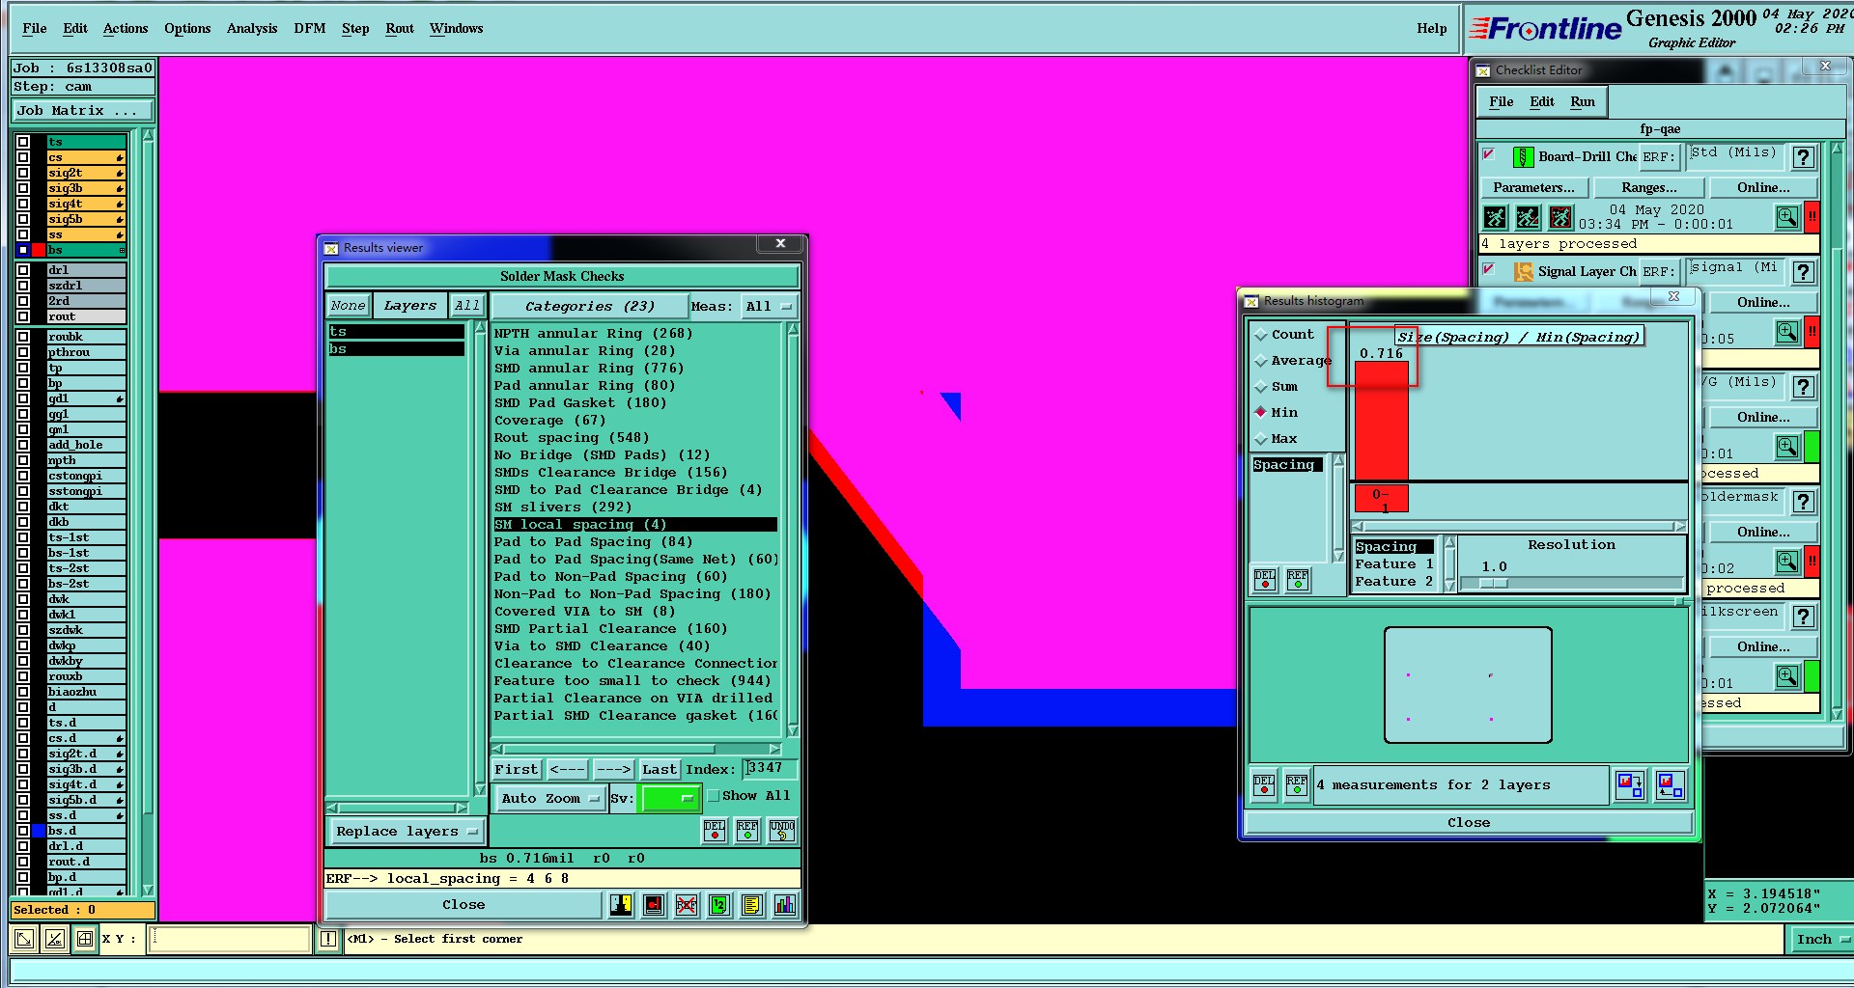Open the Inch units dropdown
The height and width of the screenshot is (988, 1854).
(1822, 939)
